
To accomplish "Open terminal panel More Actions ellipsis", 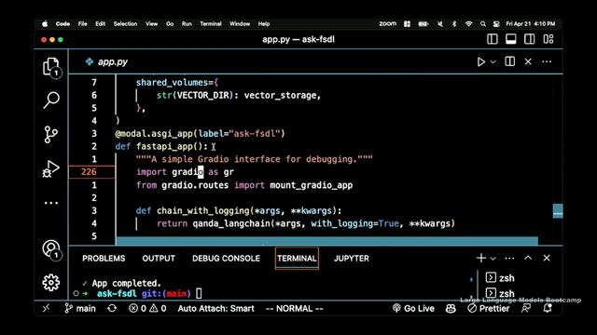I will [509, 259].
